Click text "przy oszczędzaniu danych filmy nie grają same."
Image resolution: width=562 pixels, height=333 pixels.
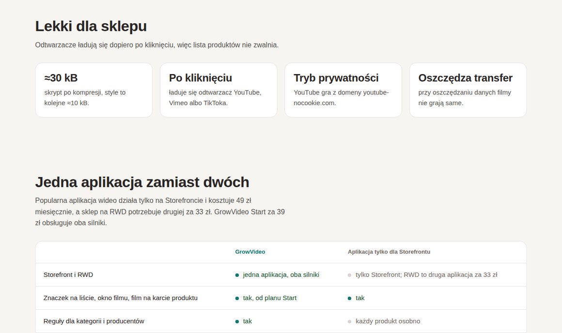click(x=465, y=97)
